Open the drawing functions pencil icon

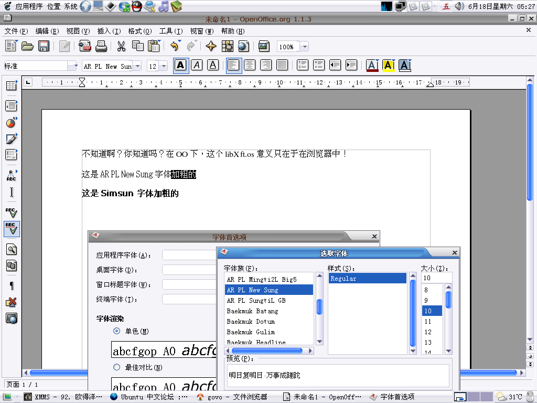pos(12,139)
